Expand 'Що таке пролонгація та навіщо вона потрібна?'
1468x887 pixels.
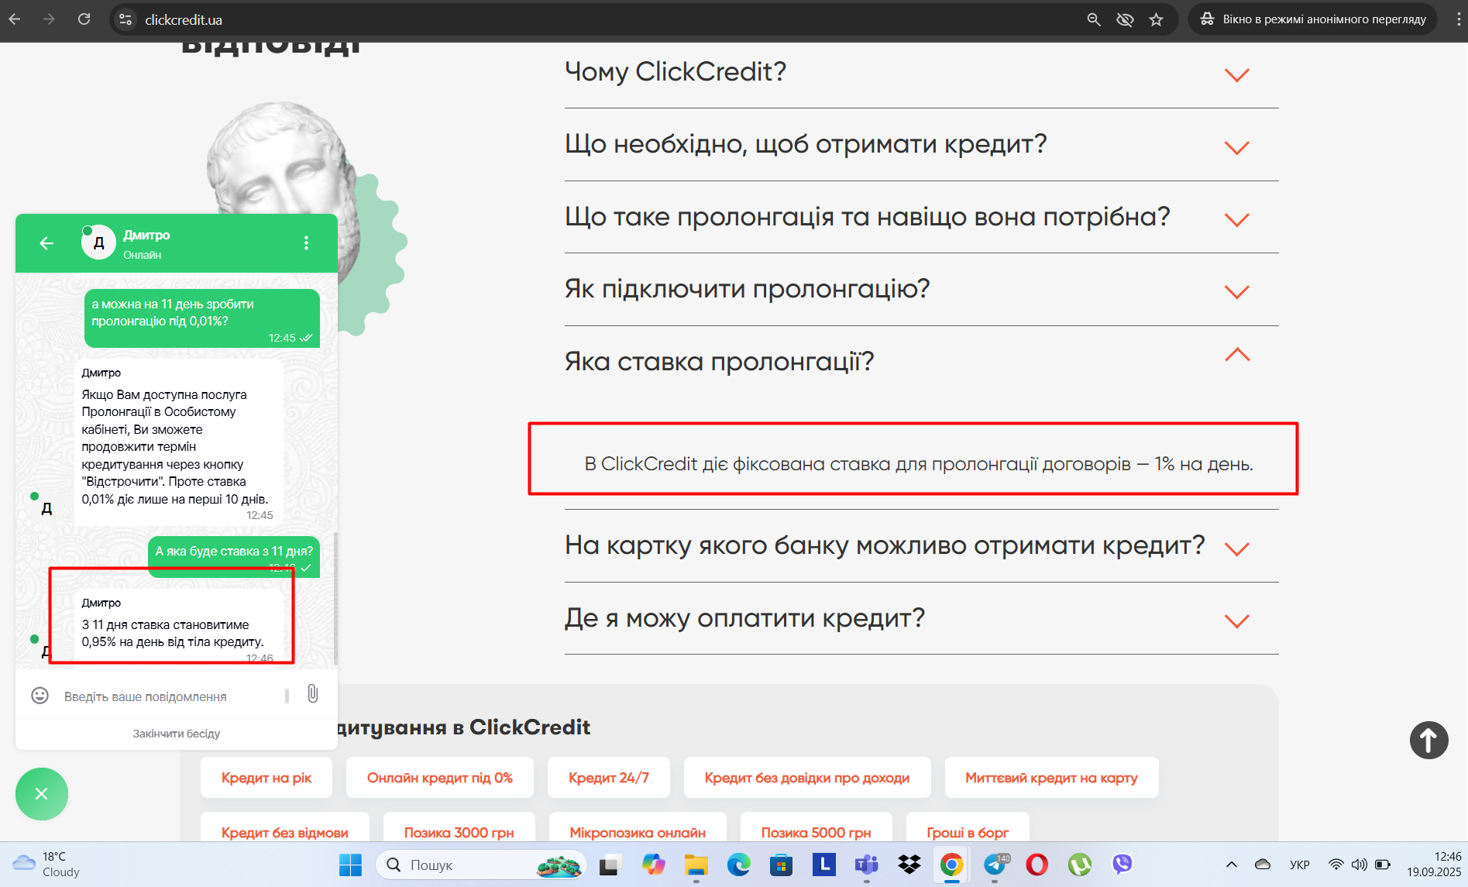pyautogui.click(x=921, y=217)
